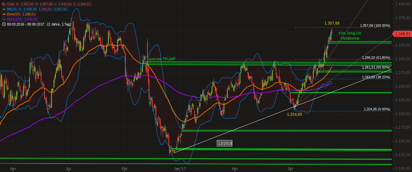The height and width of the screenshot is (172, 412).
Task: Select the 'Kim Jong-Un Nordkorea' annotation
Action: pyautogui.click(x=350, y=36)
